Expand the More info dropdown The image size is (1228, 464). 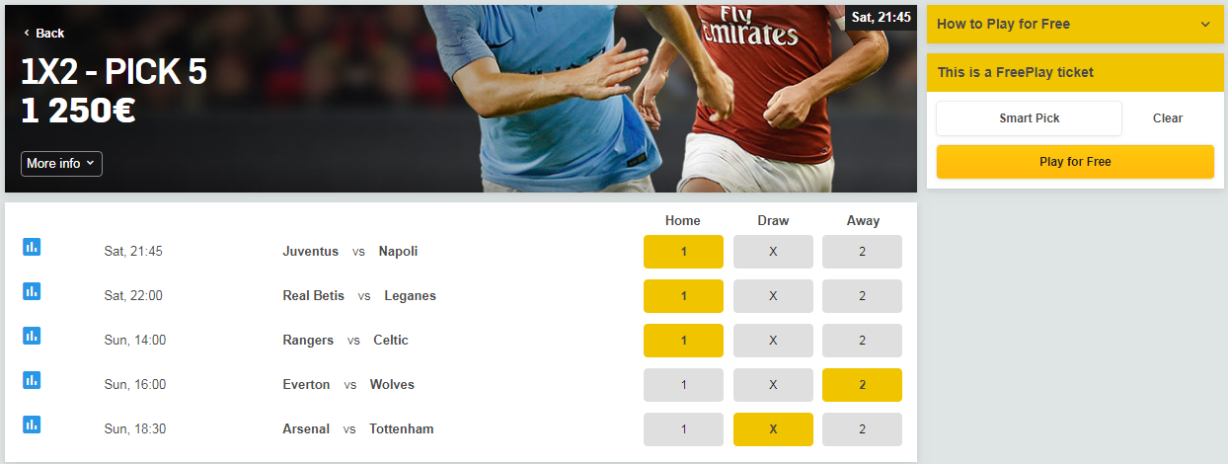click(x=61, y=164)
